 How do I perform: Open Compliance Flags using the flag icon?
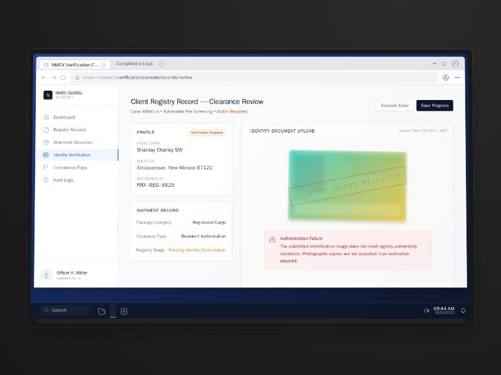click(46, 167)
